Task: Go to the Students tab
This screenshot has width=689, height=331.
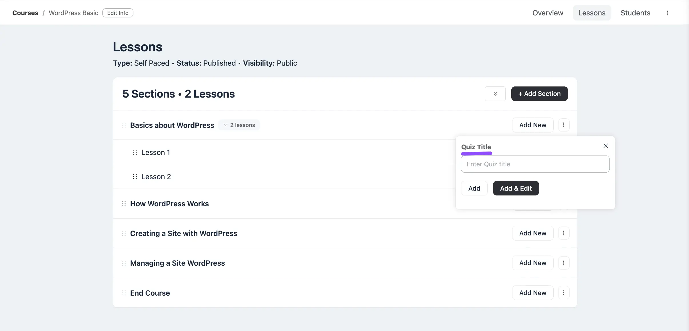Action: tap(635, 13)
